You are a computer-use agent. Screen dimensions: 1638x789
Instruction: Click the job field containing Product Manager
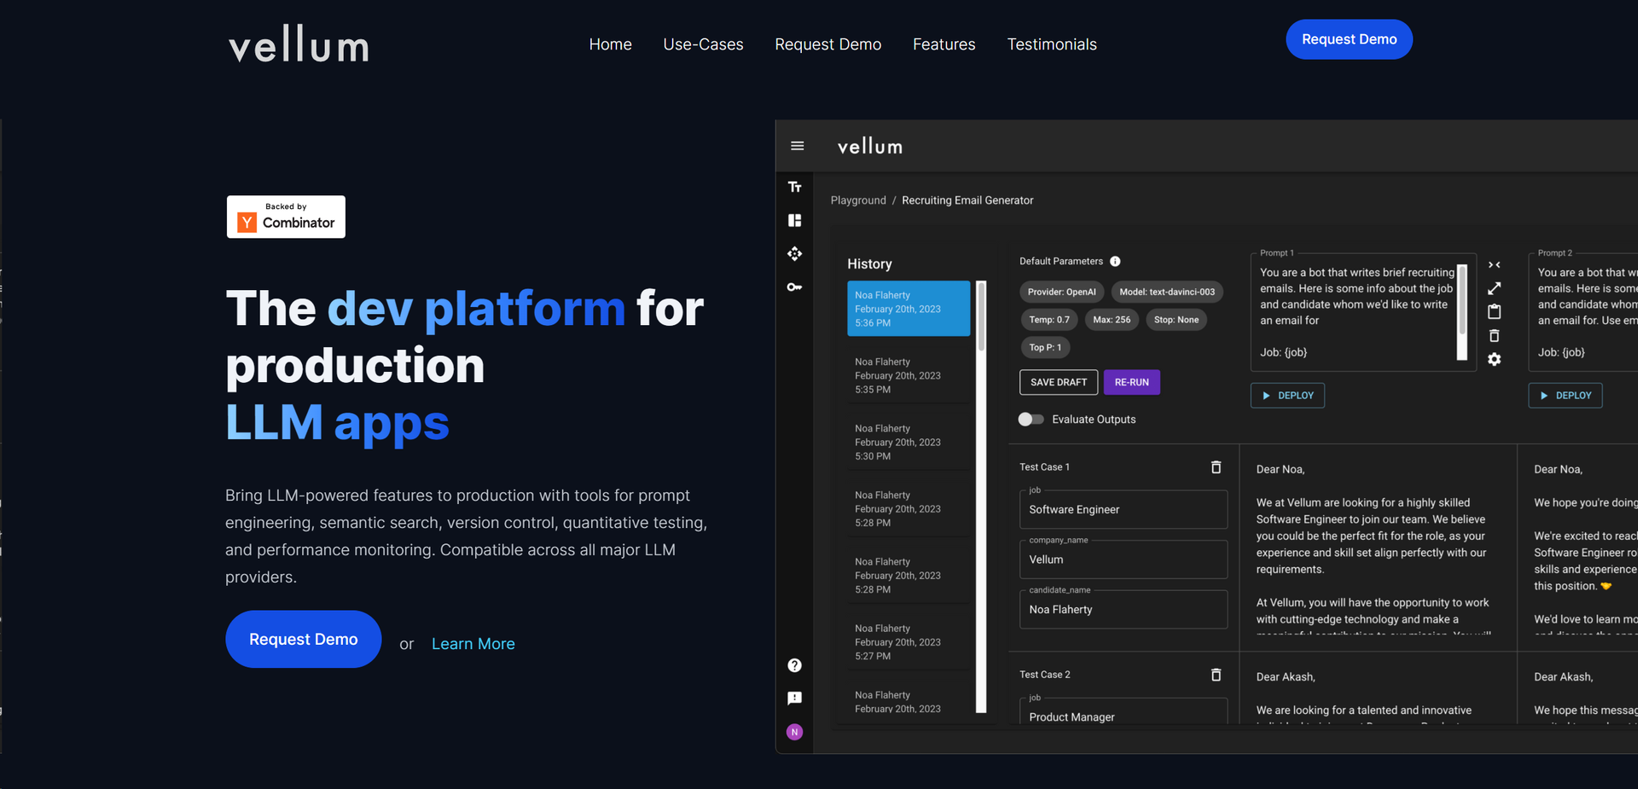point(1123,712)
